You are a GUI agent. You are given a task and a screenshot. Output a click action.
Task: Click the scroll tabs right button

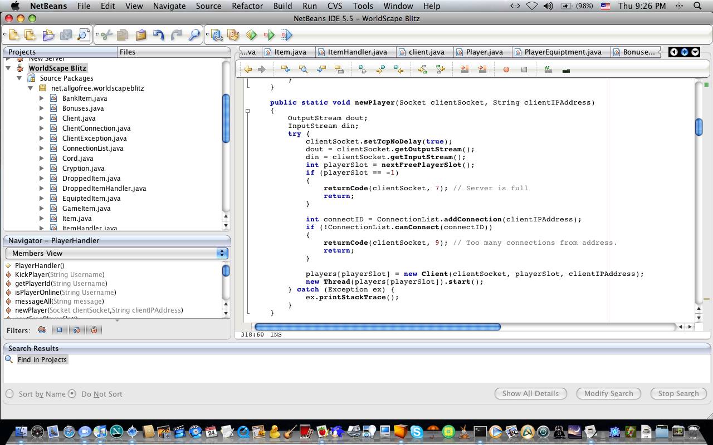685,52
